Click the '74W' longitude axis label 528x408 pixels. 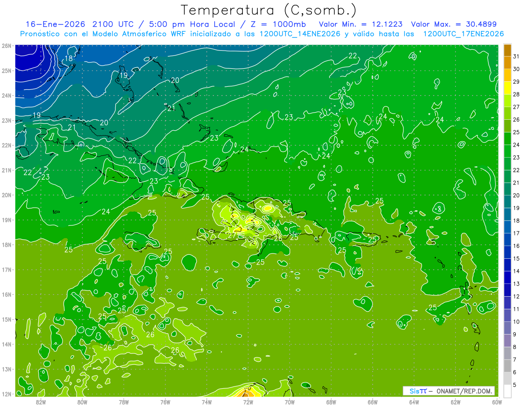[207, 402]
